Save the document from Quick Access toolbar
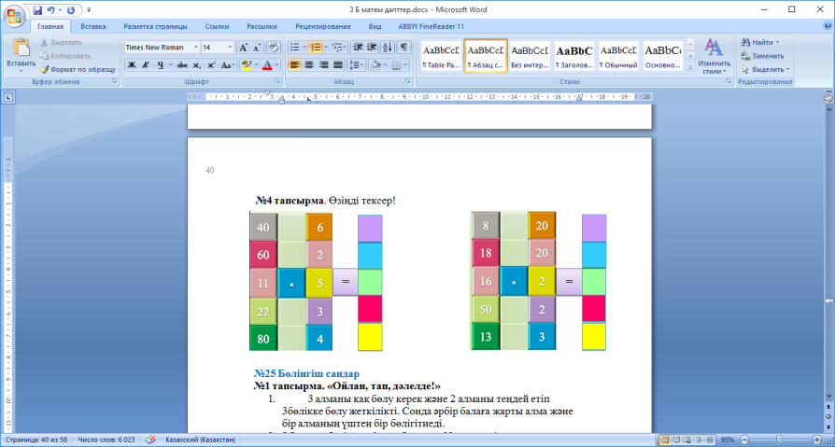 click(37, 10)
